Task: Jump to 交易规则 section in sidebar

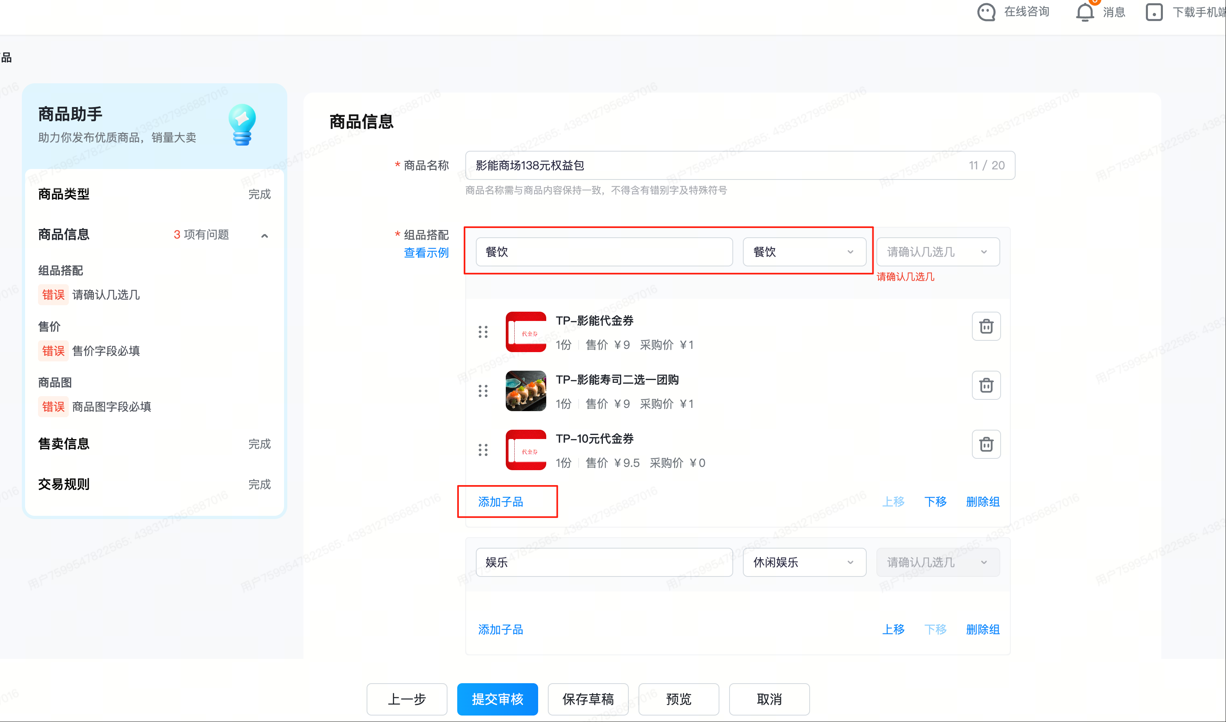Action: [x=64, y=484]
